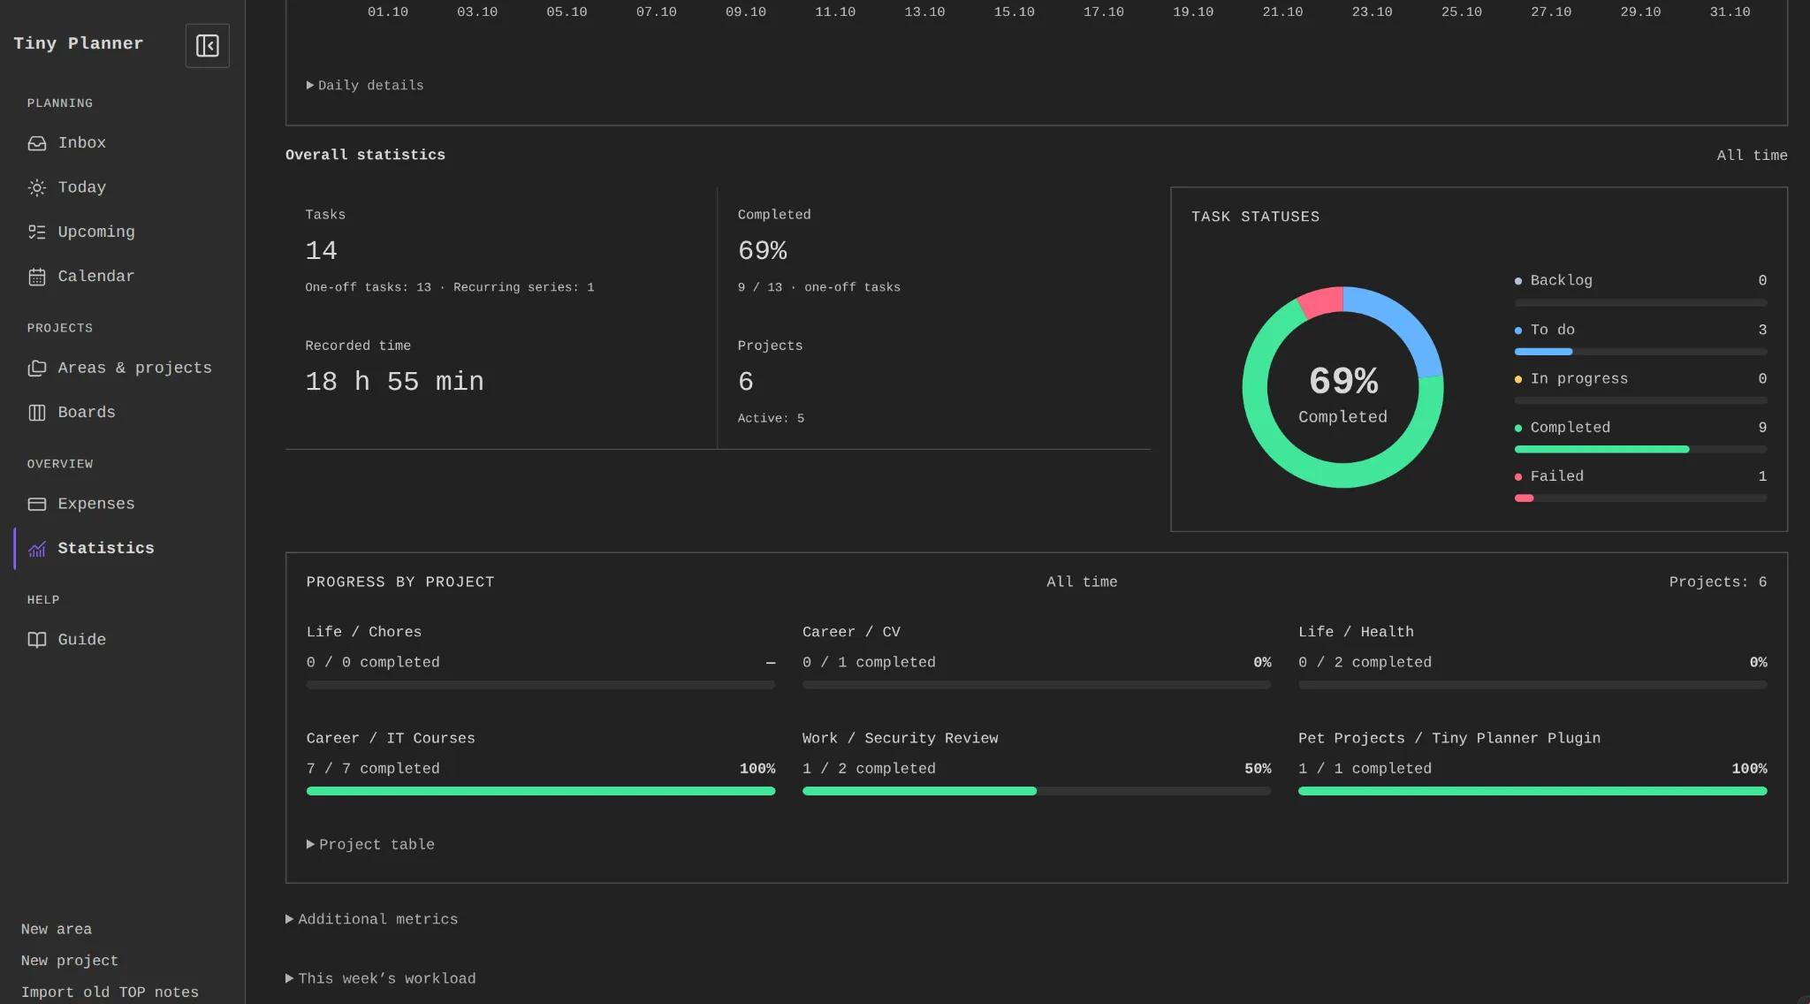Expand Additional metrics section
The width and height of the screenshot is (1810, 1004).
pyautogui.click(x=371, y=919)
